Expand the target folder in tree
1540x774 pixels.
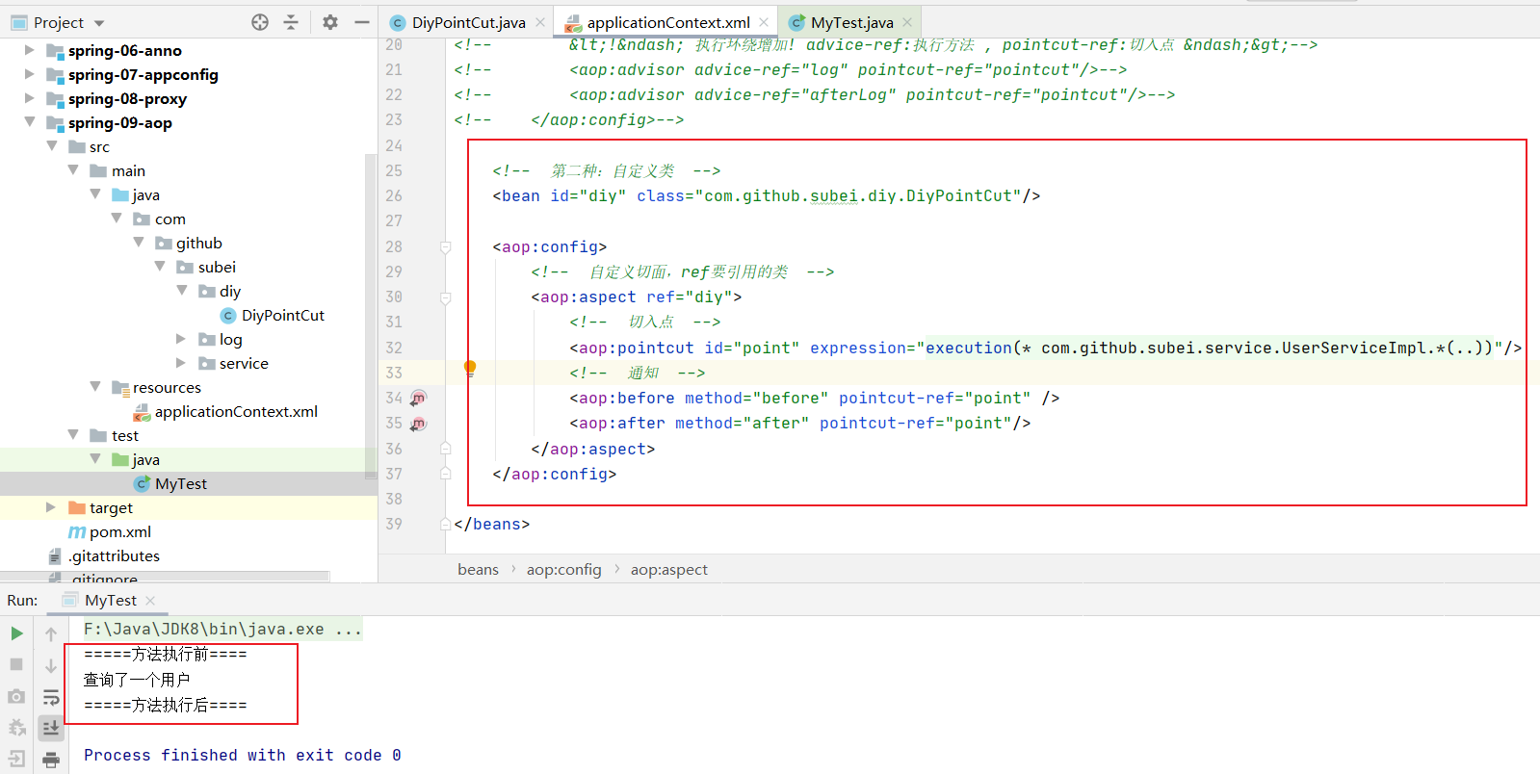point(51,507)
